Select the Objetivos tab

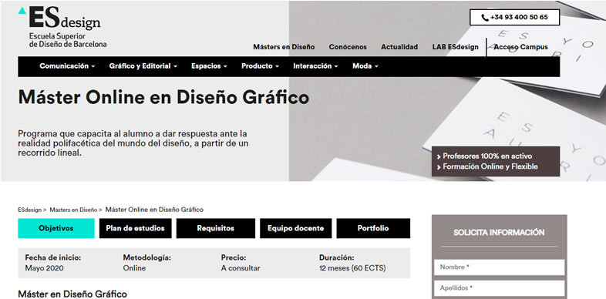56,228
